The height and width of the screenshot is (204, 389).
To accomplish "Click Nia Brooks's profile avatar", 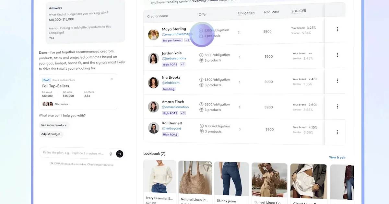I will click(153, 83).
